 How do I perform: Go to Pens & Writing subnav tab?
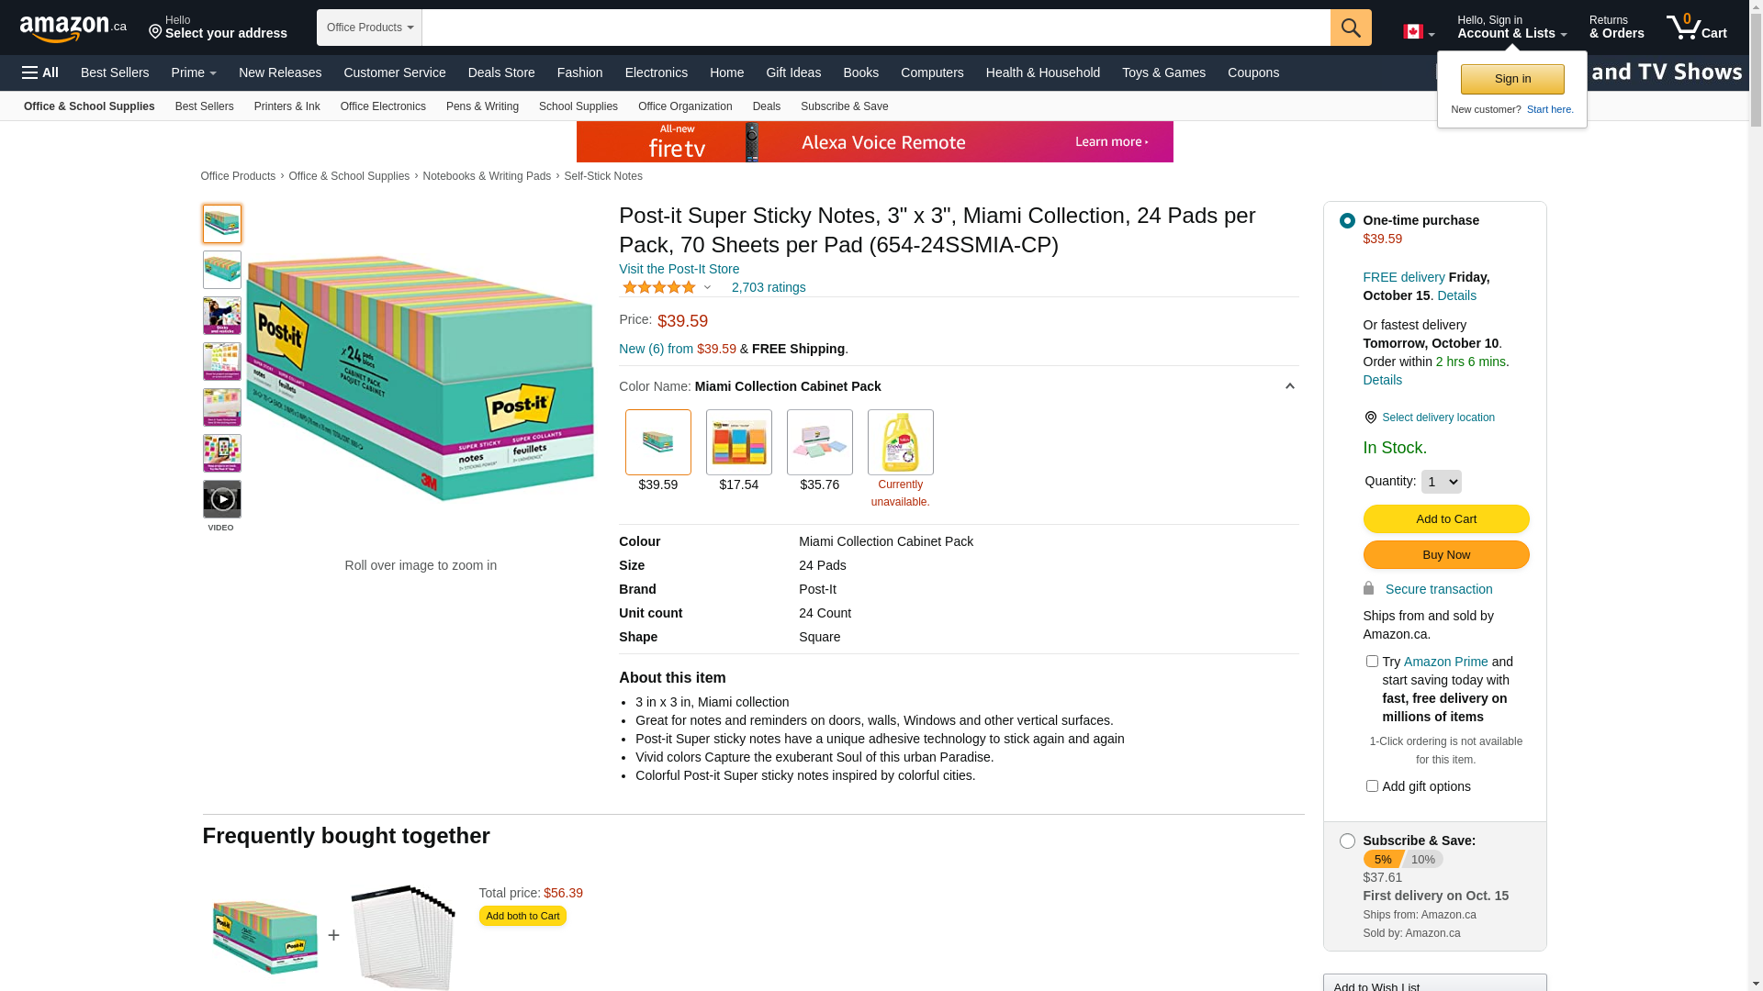[x=482, y=106]
